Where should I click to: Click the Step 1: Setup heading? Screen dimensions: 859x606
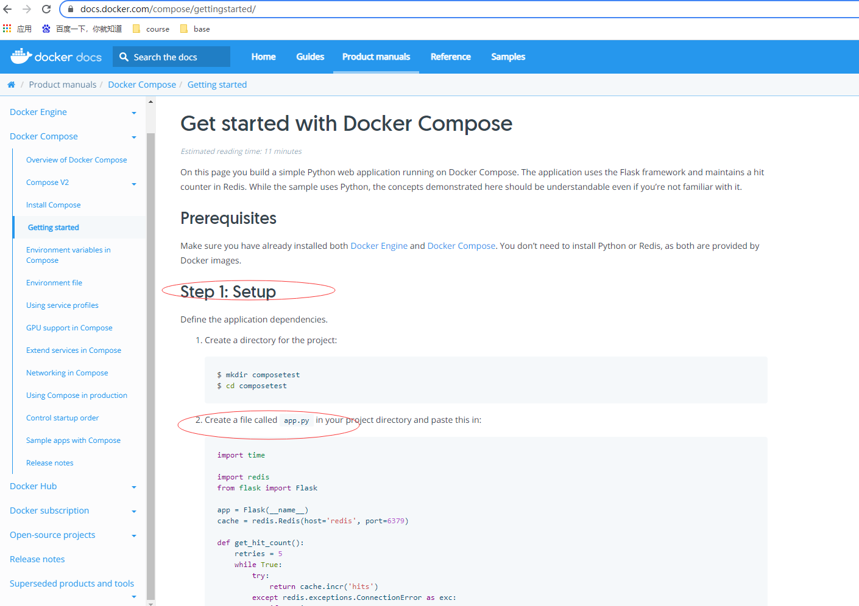click(x=228, y=292)
